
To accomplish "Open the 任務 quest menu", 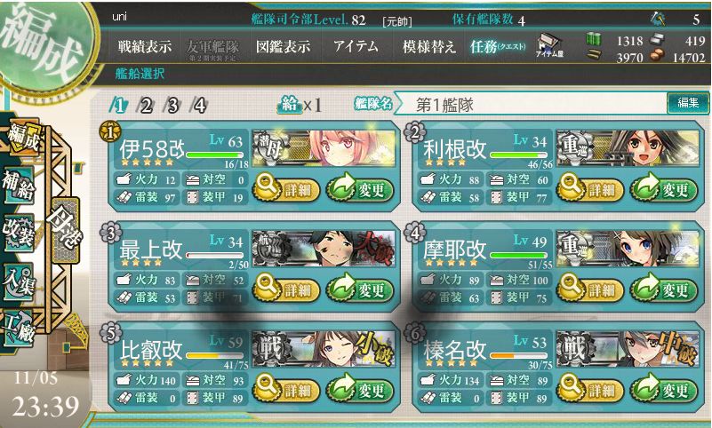I will click(x=498, y=46).
